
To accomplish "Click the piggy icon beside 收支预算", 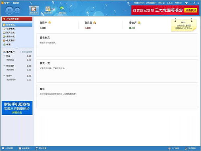I will click(4, 40).
